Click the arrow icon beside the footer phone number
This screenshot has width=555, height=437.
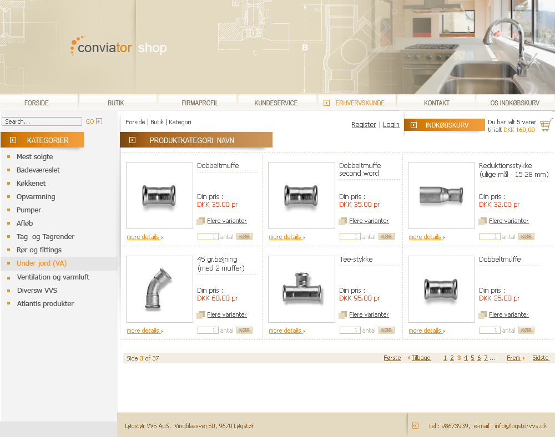point(415,425)
